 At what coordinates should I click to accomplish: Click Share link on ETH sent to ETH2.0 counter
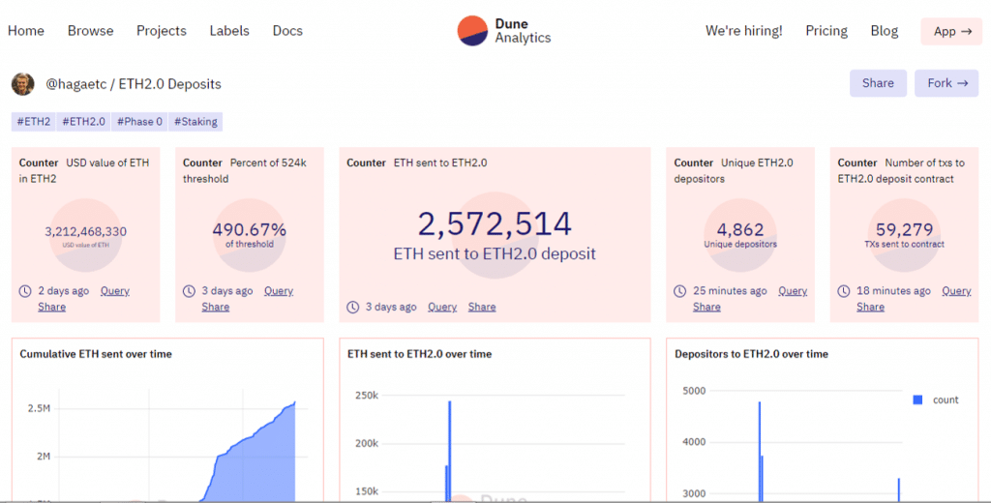click(x=482, y=307)
